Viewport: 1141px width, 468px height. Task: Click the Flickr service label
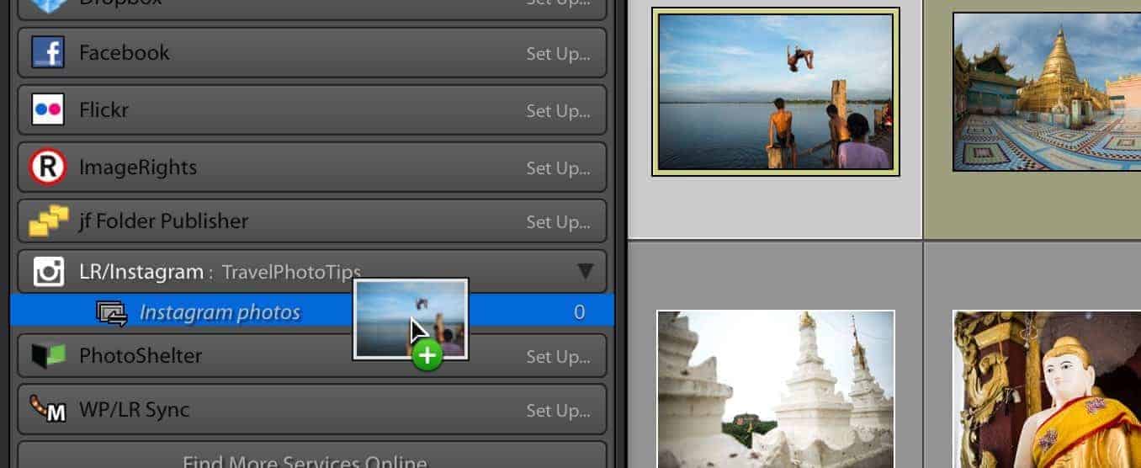(103, 109)
